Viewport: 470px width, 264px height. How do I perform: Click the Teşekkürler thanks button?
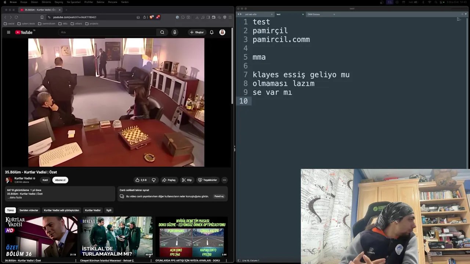tap(207, 180)
